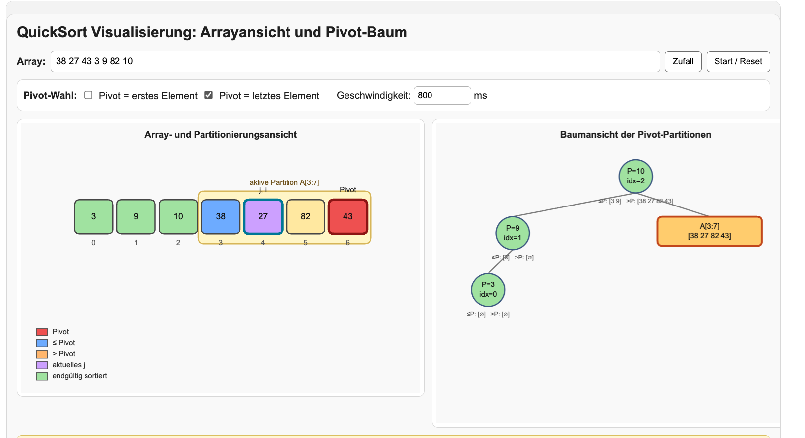The height and width of the screenshot is (438, 805).
Task: Click the 'Pivot-Wahl:' label
Action: (50, 95)
